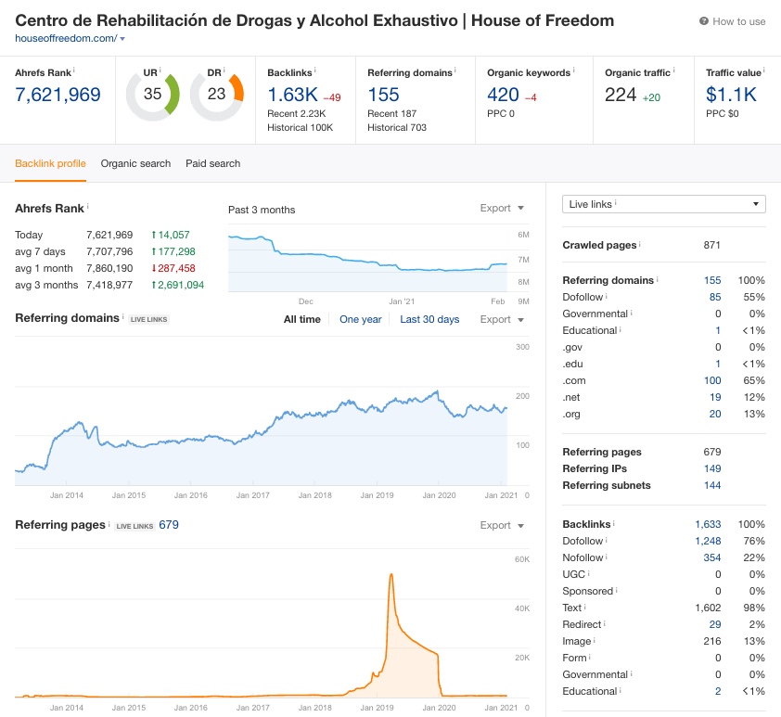Viewport: 781px width, 717px height.
Task: Click the 7,621,969 Ahrefs Rank value
Action: pos(58,95)
